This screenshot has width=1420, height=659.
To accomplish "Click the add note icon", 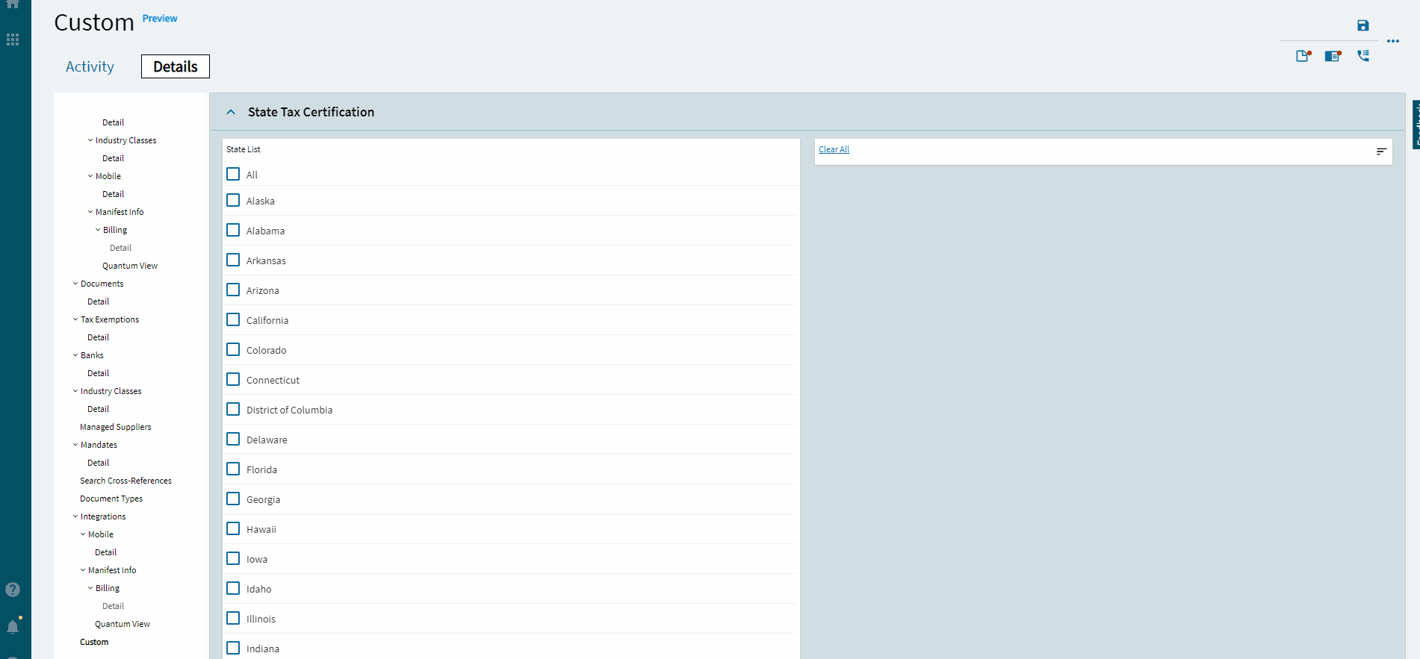I will (1303, 56).
